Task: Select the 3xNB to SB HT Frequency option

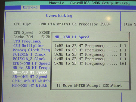Action: [x=90, y=55]
